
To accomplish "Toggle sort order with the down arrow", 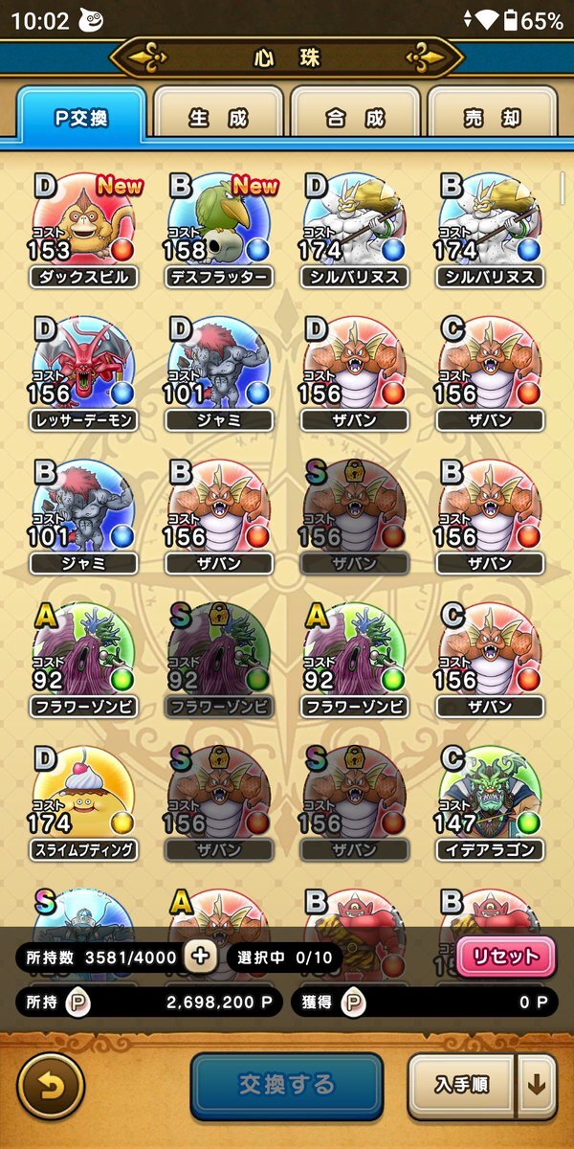I will pos(537,1086).
